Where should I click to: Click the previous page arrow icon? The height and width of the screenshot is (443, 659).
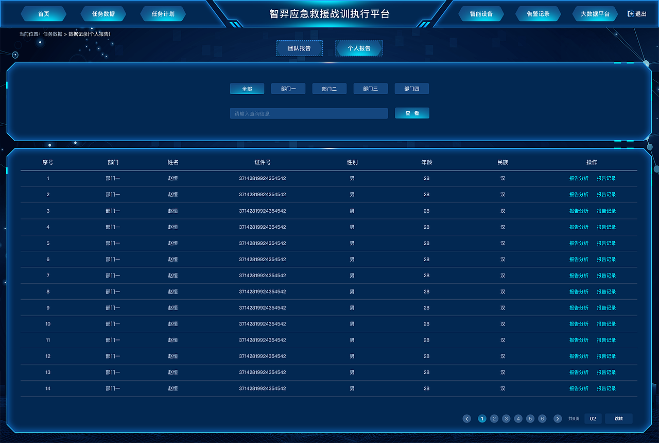pos(467,419)
